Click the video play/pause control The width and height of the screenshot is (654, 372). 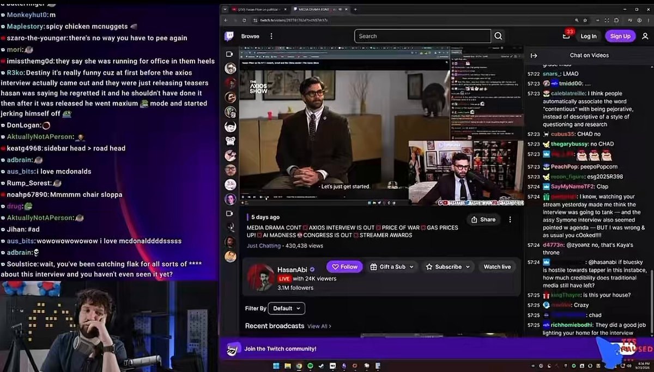(x=243, y=197)
